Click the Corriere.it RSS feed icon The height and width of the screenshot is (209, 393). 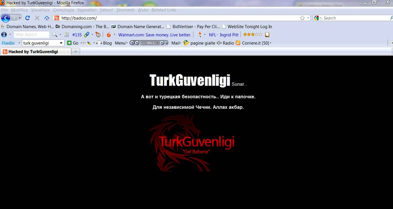(x=238, y=43)
